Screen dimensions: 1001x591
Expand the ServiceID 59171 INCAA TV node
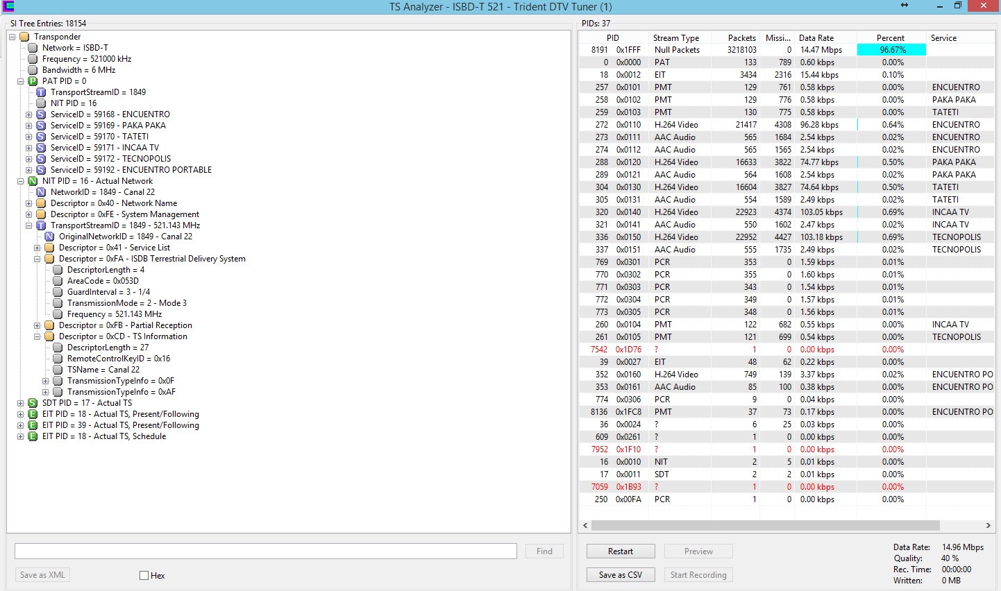29,148
